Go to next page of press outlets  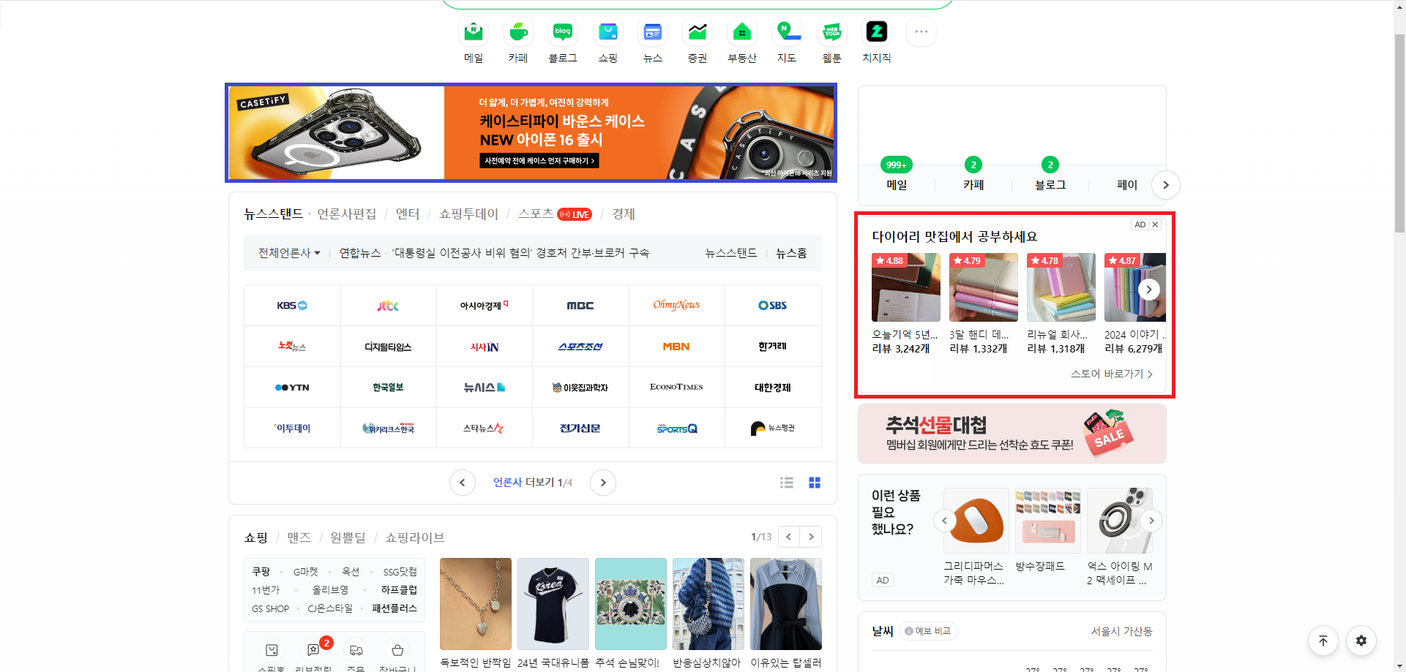603,483
